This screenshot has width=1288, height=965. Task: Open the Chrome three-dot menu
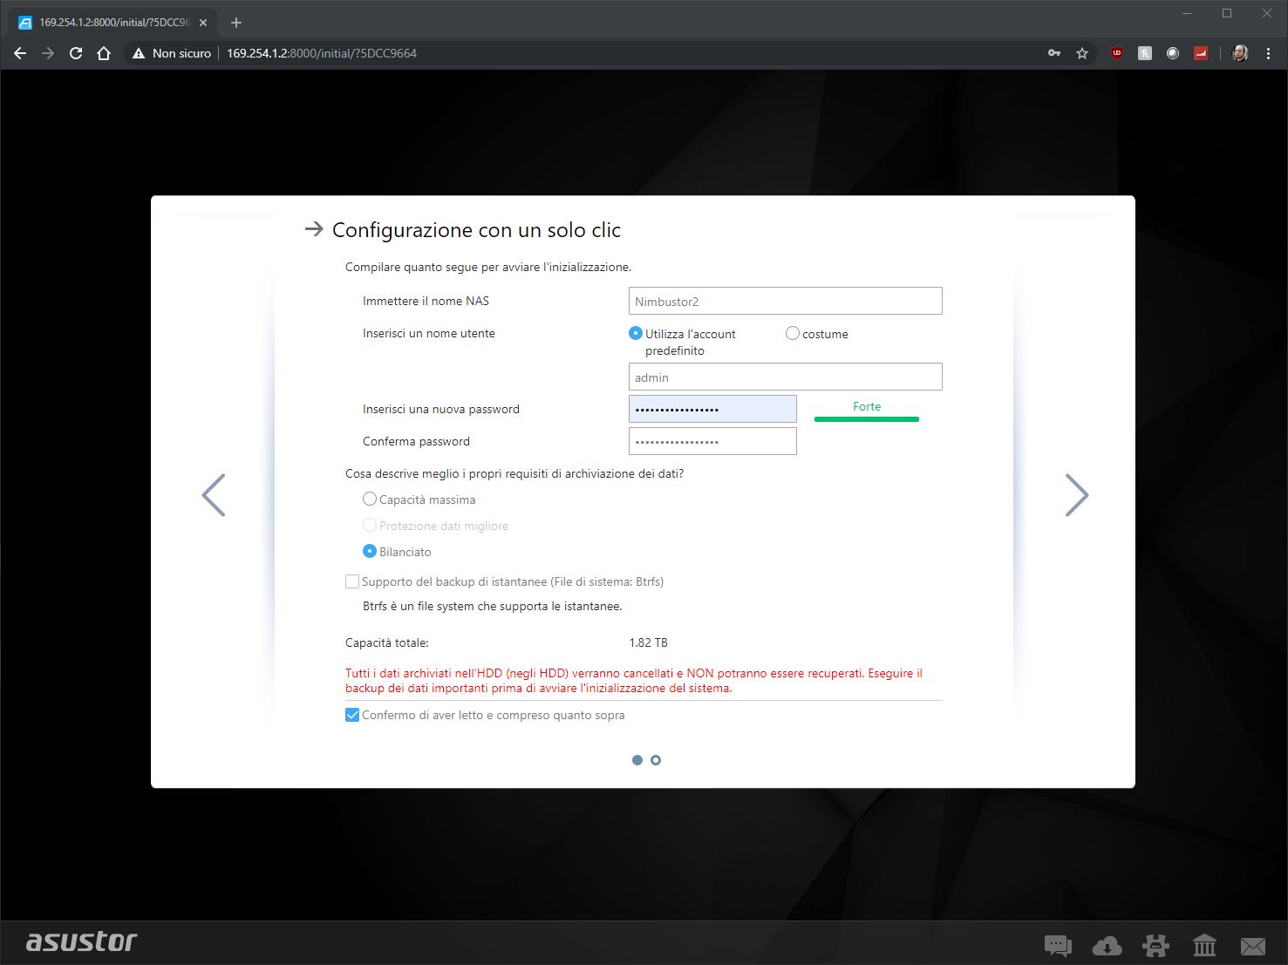point(1268,53)
